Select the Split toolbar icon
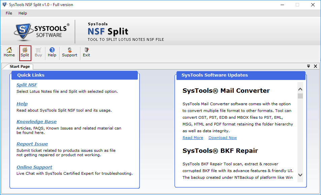 pos(25,52)
